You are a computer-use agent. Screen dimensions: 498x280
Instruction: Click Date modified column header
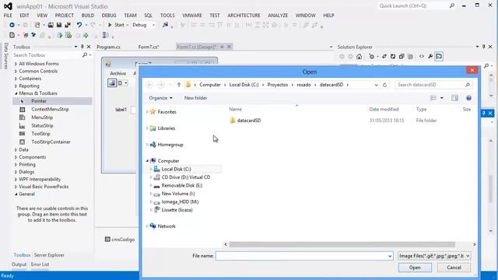(x=384, y=109)
